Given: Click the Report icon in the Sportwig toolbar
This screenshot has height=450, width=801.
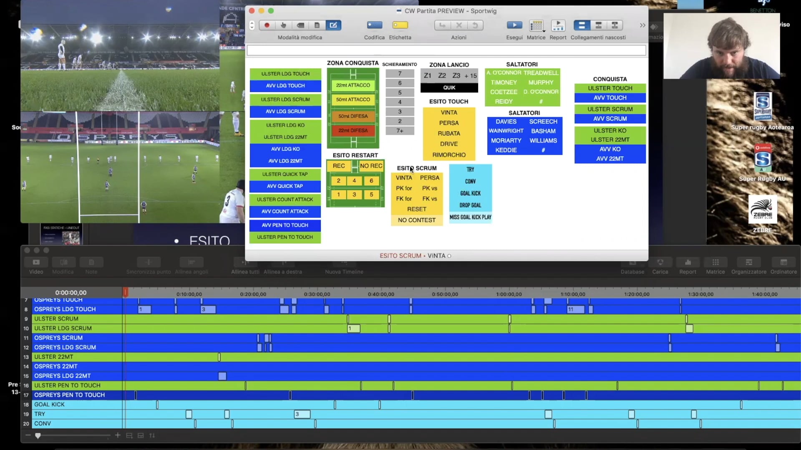Looking at the screenshot, I should point(558,25).
